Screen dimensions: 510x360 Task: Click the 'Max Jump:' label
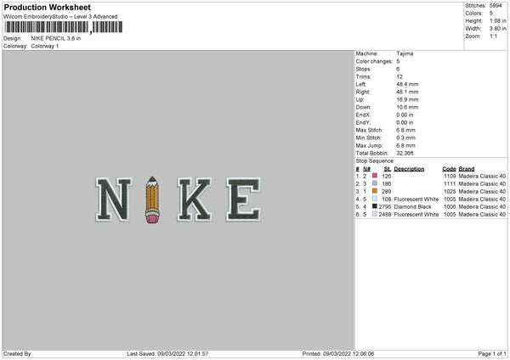[369, 145]
